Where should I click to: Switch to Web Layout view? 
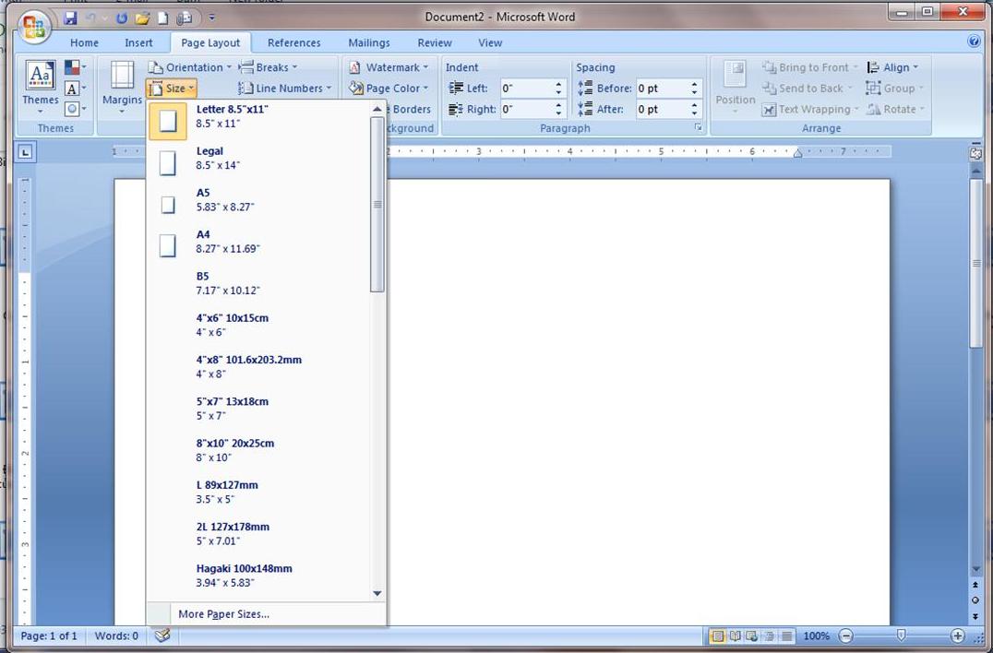[x=752, y=635]
